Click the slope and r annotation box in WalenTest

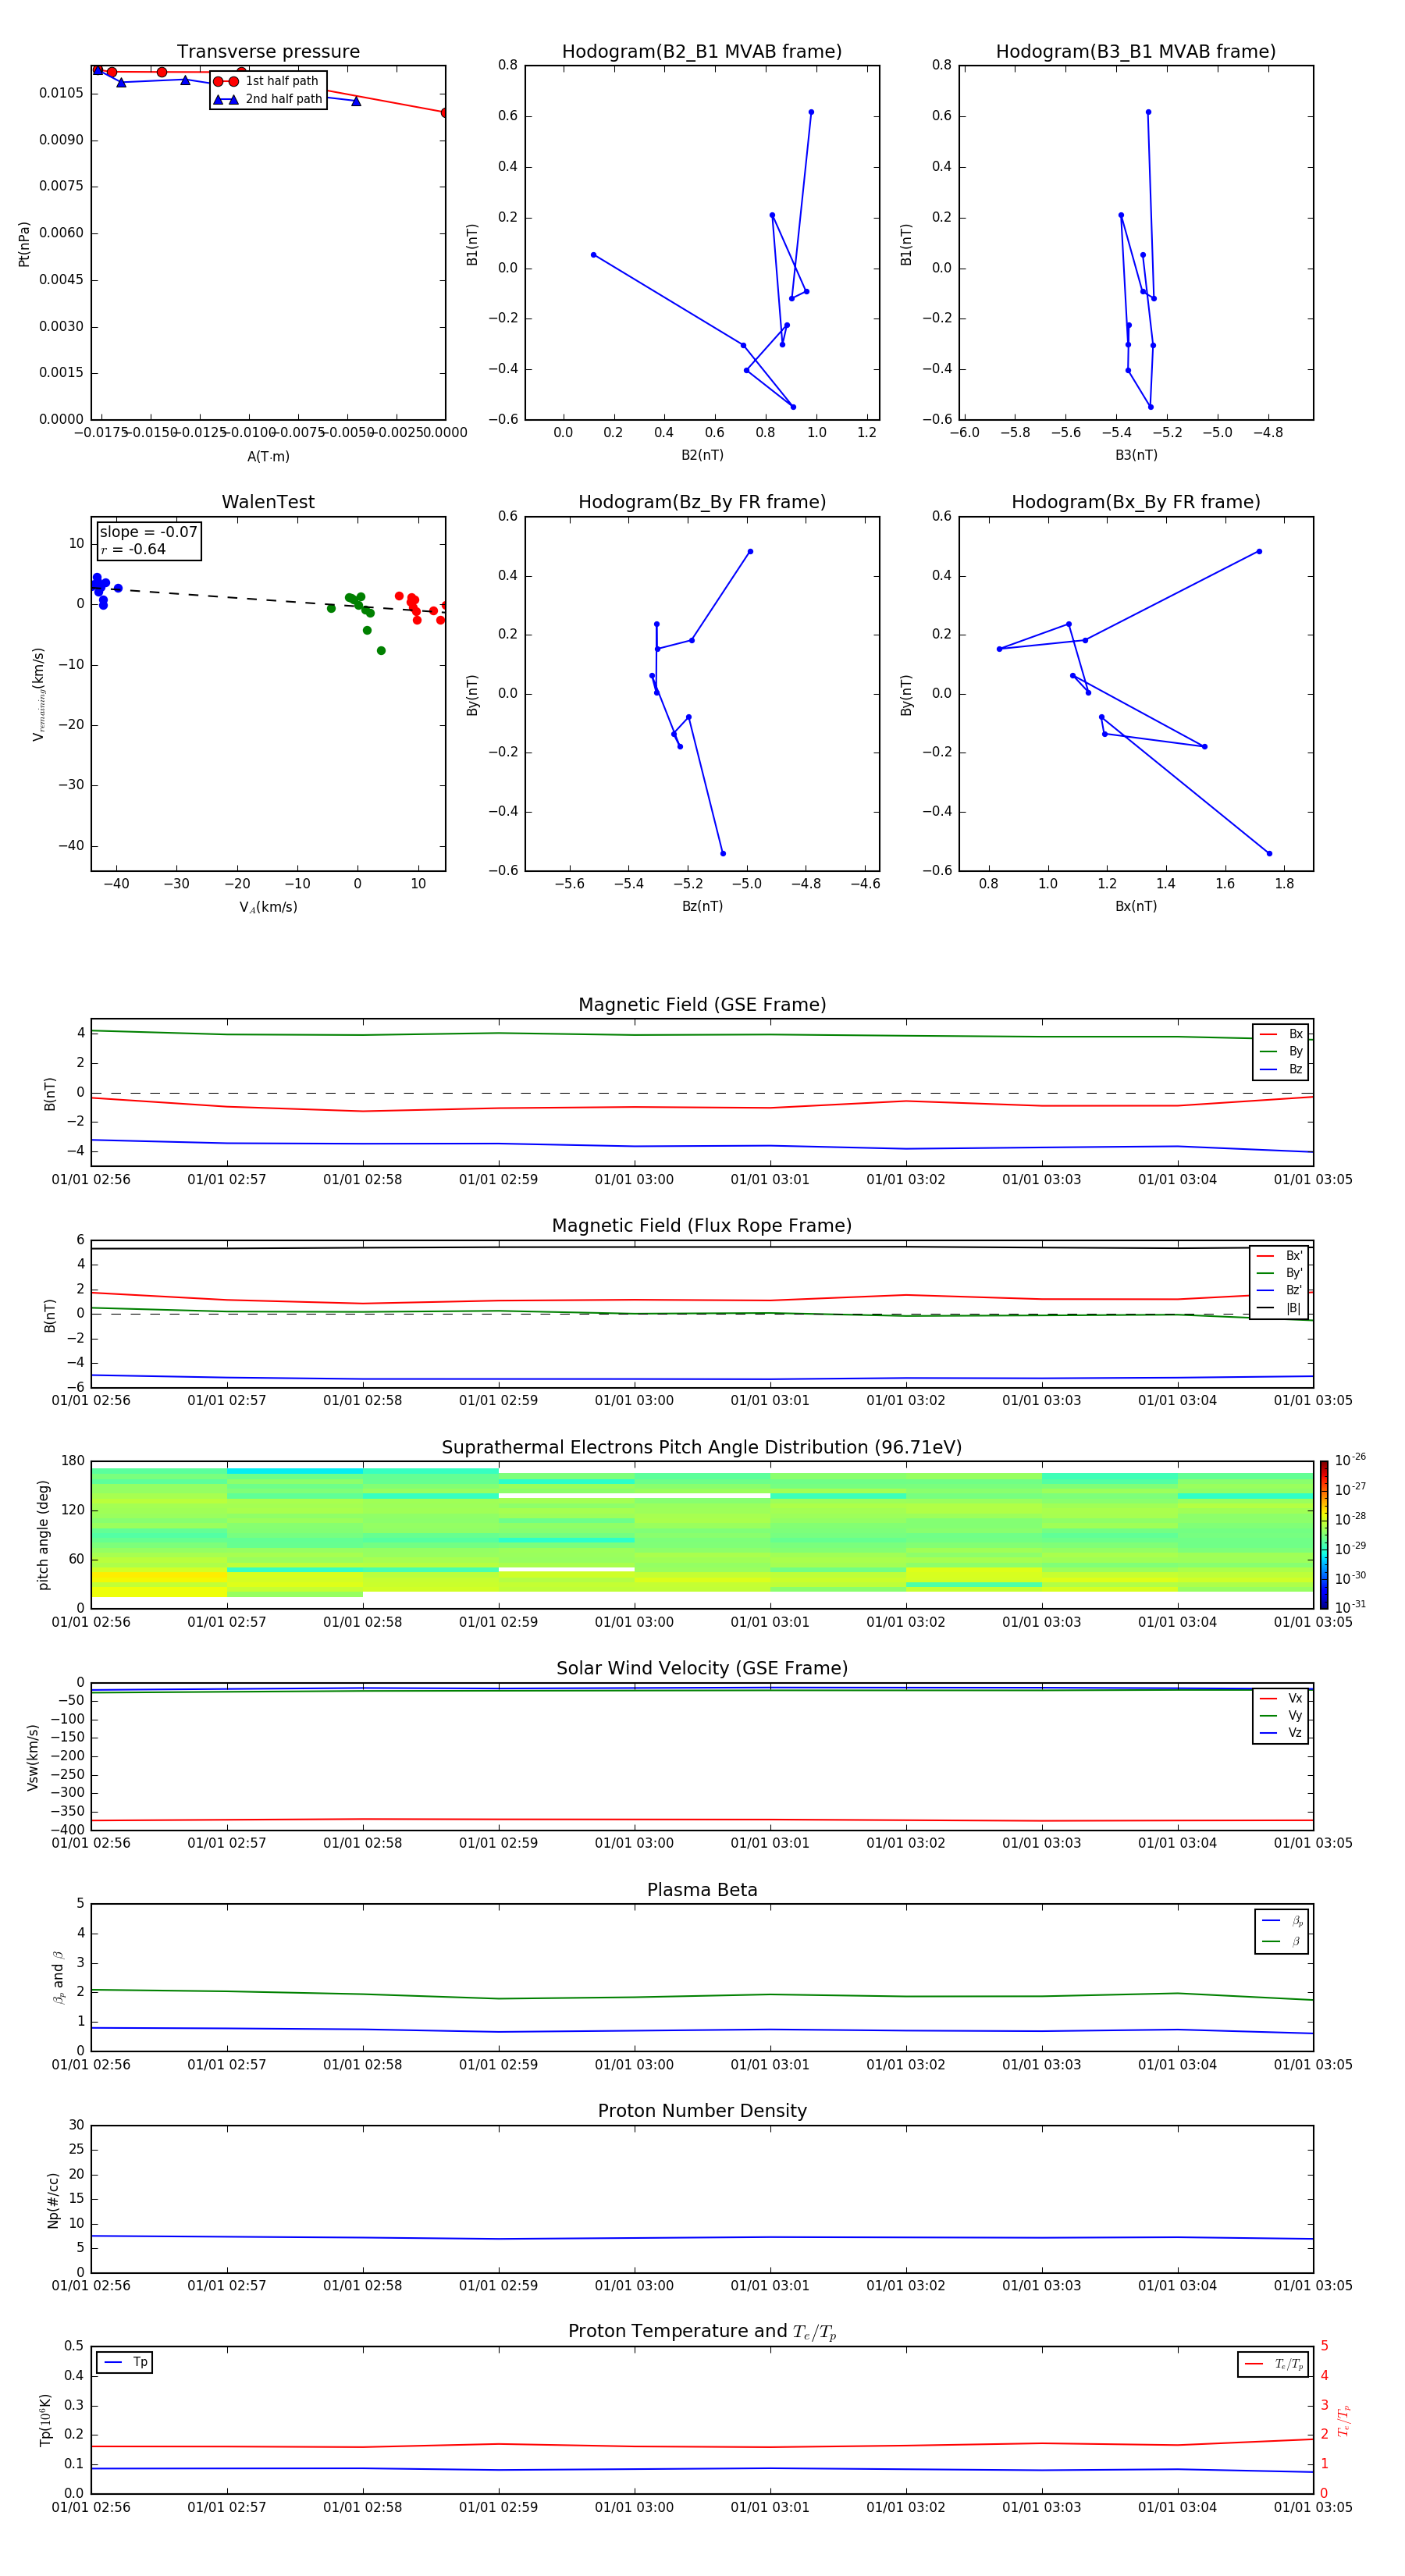[x=148, y=541]
